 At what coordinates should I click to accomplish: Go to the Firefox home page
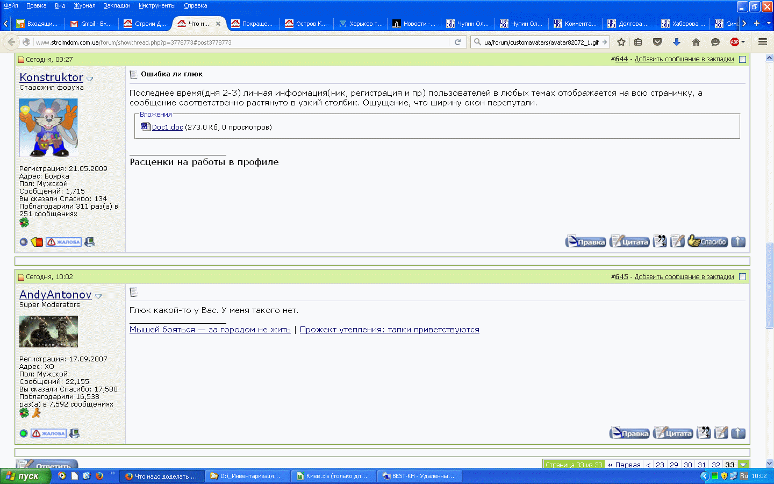[696, 42]
